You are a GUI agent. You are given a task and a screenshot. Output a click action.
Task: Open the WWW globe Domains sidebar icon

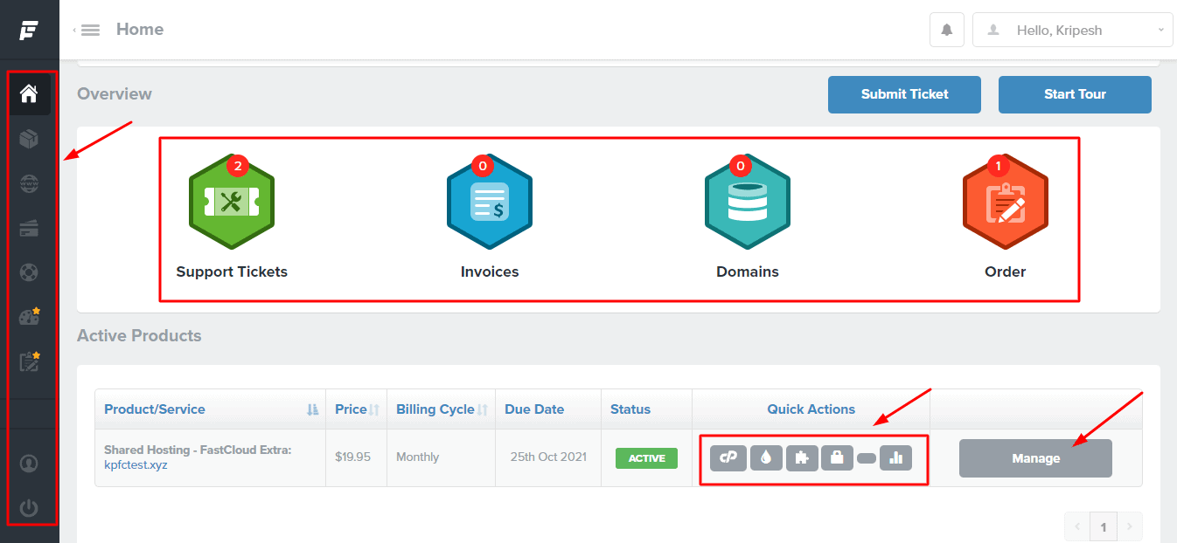click(x=29, y=184)
